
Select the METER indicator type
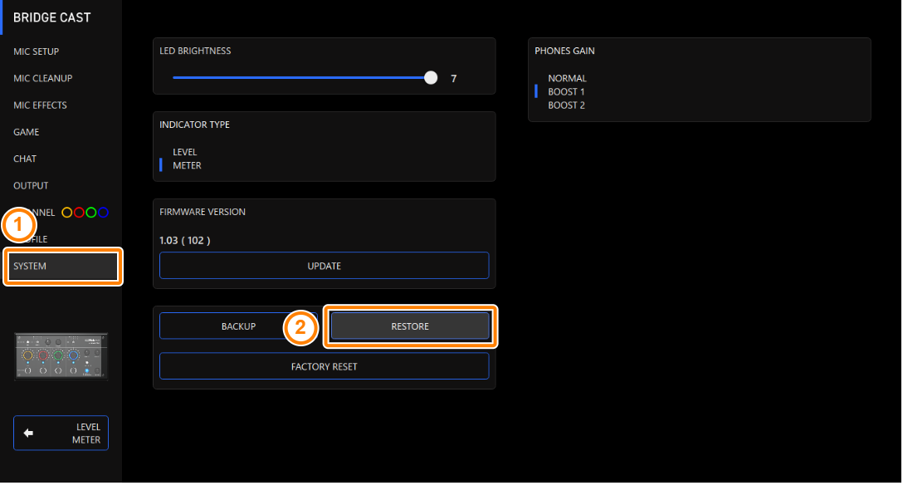click(186, 164)
